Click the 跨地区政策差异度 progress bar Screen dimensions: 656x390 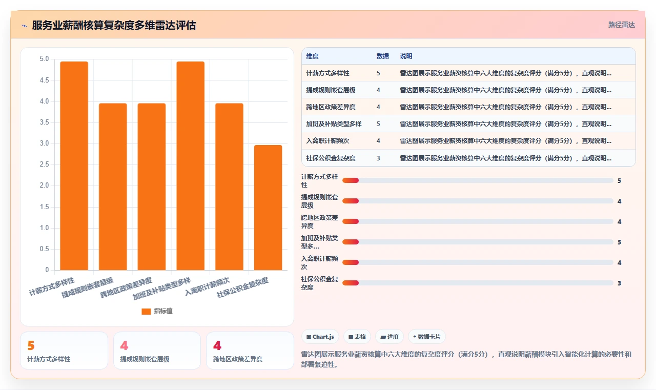tap(478, 221)
